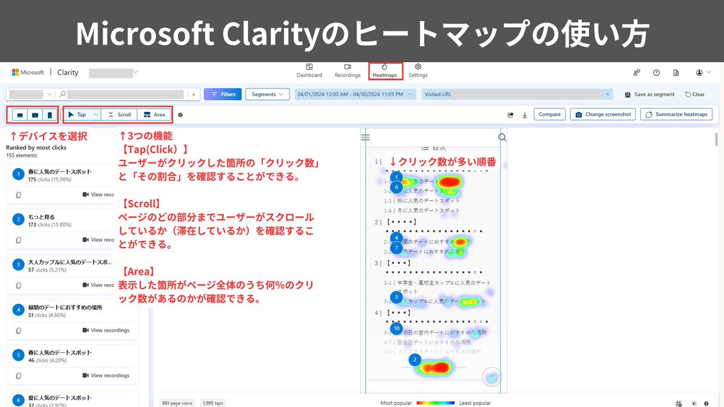Switch to the Heatmaps tab
This screenshot has width=724, height=407.
point(385,71)
